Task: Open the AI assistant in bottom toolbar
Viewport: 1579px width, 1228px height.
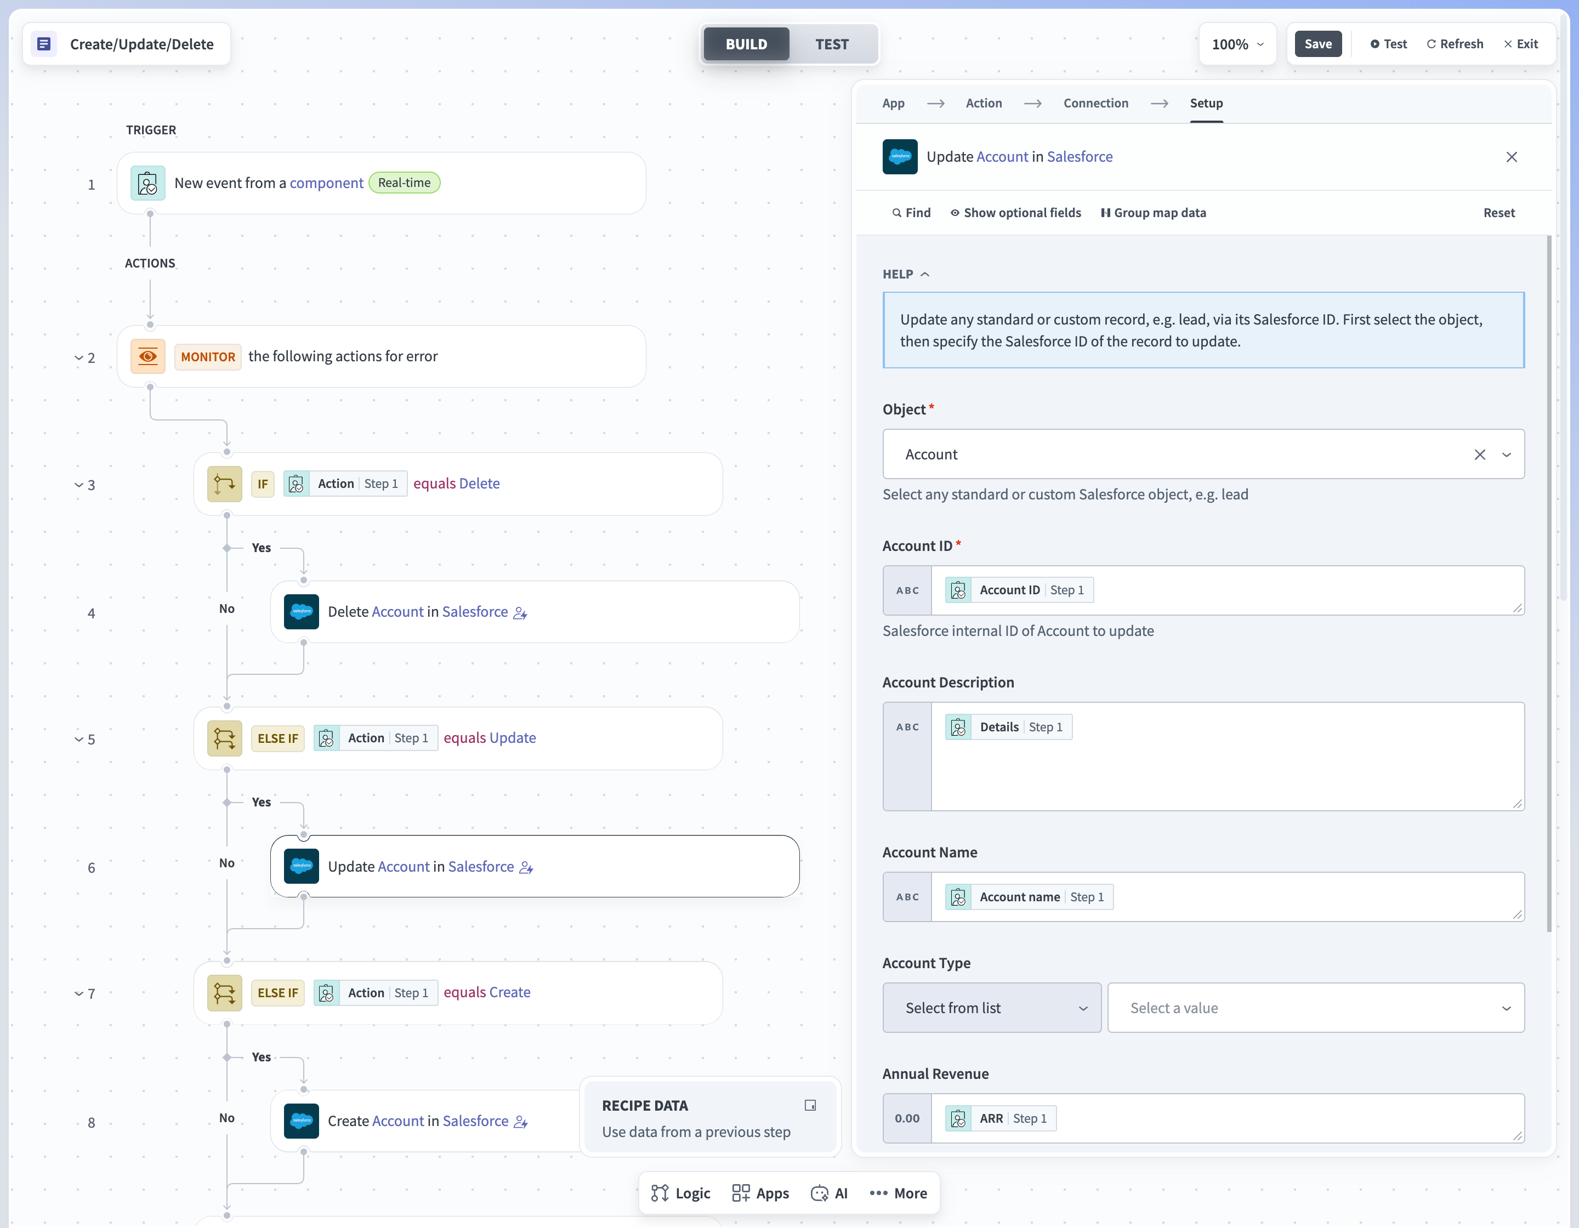Action: coord(830,1193)
